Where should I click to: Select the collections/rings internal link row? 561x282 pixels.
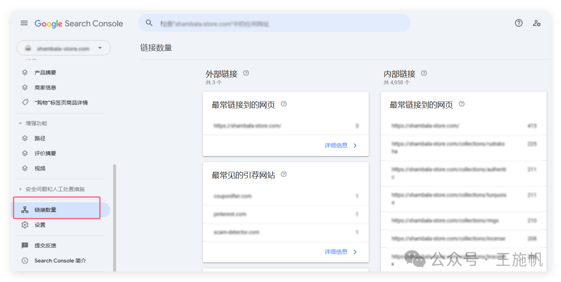(x=464, y=221)
